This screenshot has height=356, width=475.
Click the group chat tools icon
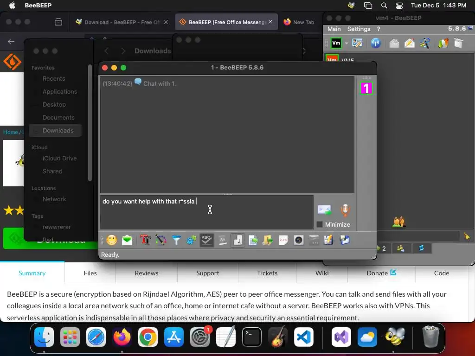pyautogui.click(x=425, y=43)
